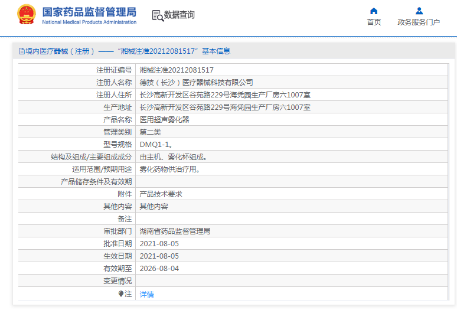Click the 境内医疗器械（注册）基本信息 heading
This screenshot has height=310, width=457.
pyautogui.click(x=125, y=51)
